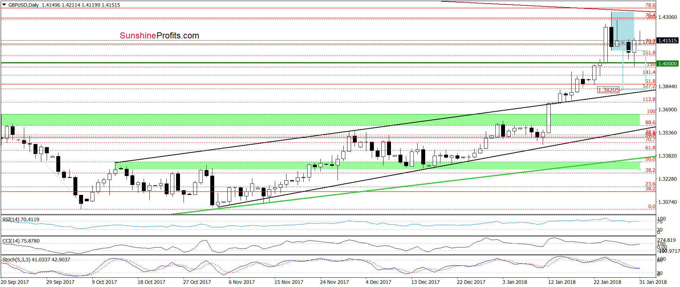
Task: Click the 1.32280 price axis value
Action: (x=668, y=179)
